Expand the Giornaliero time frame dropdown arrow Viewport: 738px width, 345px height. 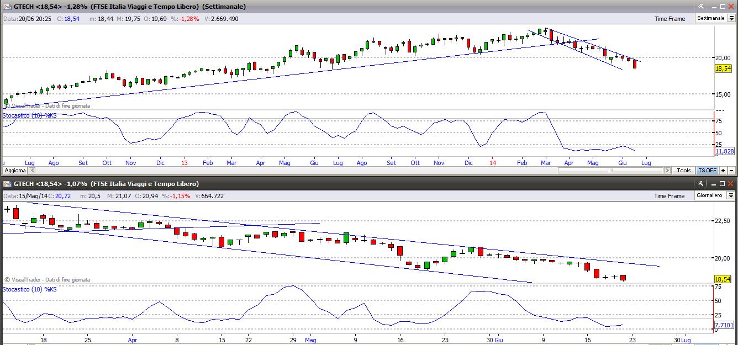731,195
